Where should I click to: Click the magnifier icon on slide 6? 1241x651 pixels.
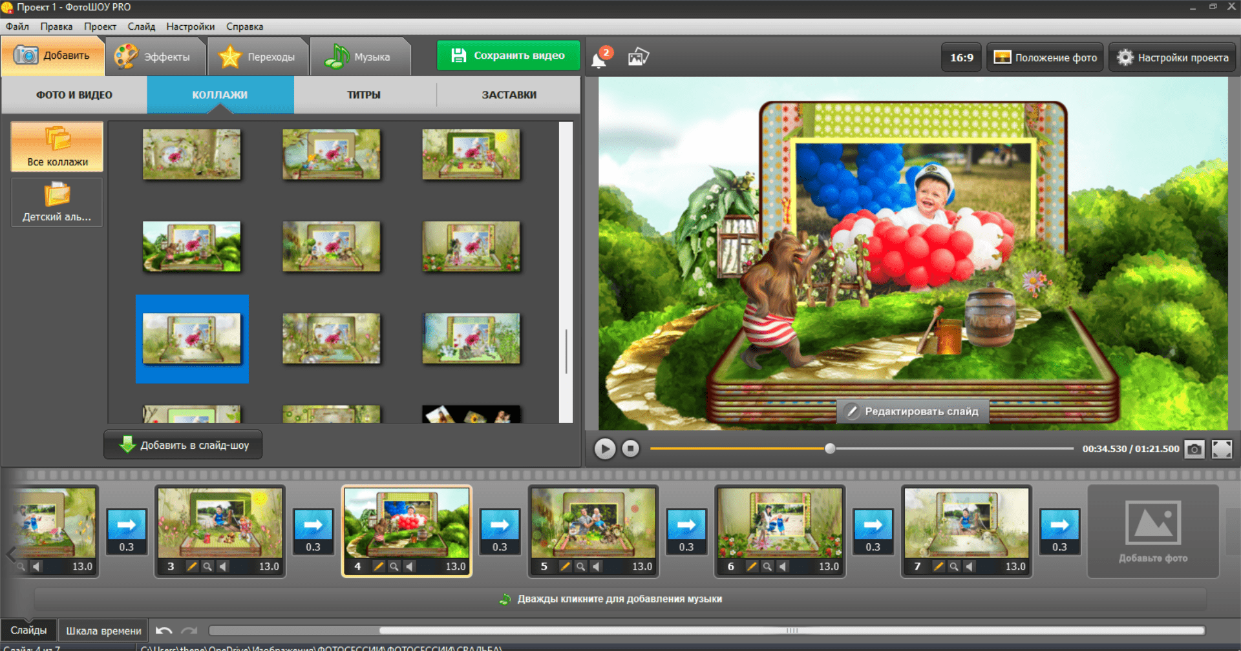(x=767, y=566)
